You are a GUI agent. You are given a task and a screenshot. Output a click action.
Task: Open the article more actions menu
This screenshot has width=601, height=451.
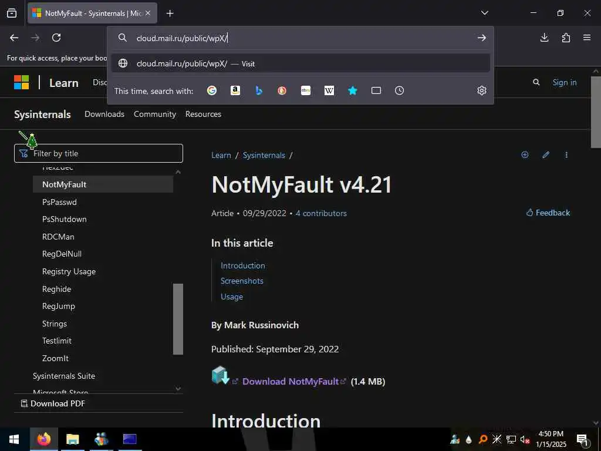[x=566, y=155]
